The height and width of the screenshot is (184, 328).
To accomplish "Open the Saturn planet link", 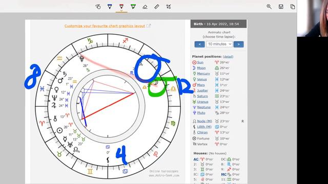I will pyautogui.click(x=202, y=96).
